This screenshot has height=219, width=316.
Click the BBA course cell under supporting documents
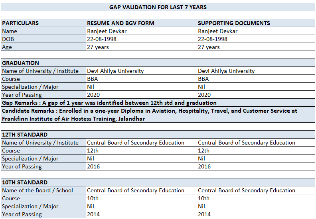point(255,79)
